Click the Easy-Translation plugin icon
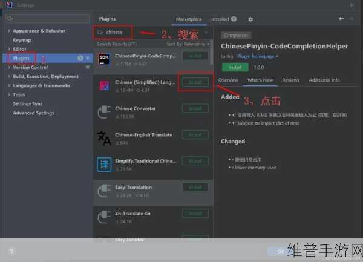This screenshot has width=363, height=262. click(x=104, y=191)
